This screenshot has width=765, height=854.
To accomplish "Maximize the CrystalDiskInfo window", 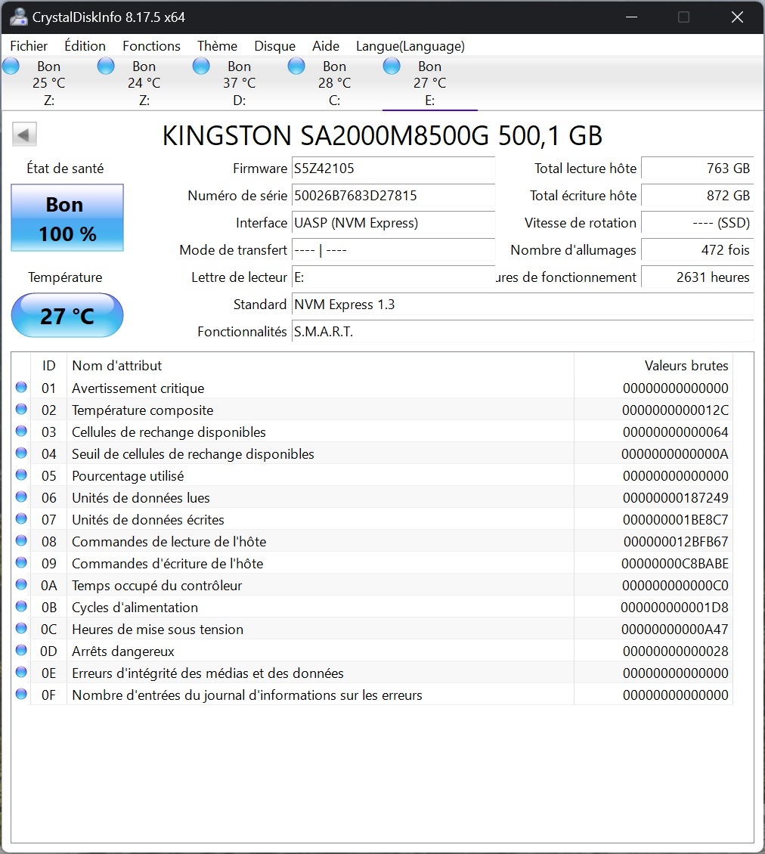I will pos(683,17).
